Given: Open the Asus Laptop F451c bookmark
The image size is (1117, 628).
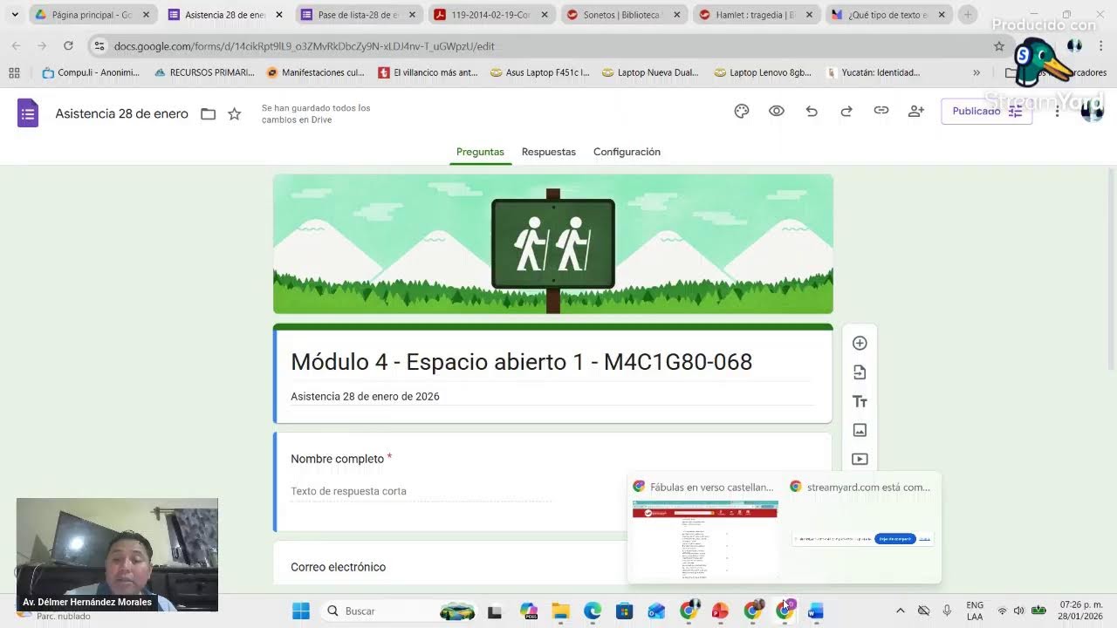Looking at the screenshot, I should (540, 72).
